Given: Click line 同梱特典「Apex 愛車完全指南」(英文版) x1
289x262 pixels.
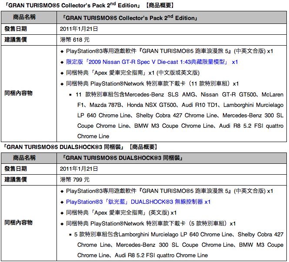Looking at the screenshot, I should 121,212.
